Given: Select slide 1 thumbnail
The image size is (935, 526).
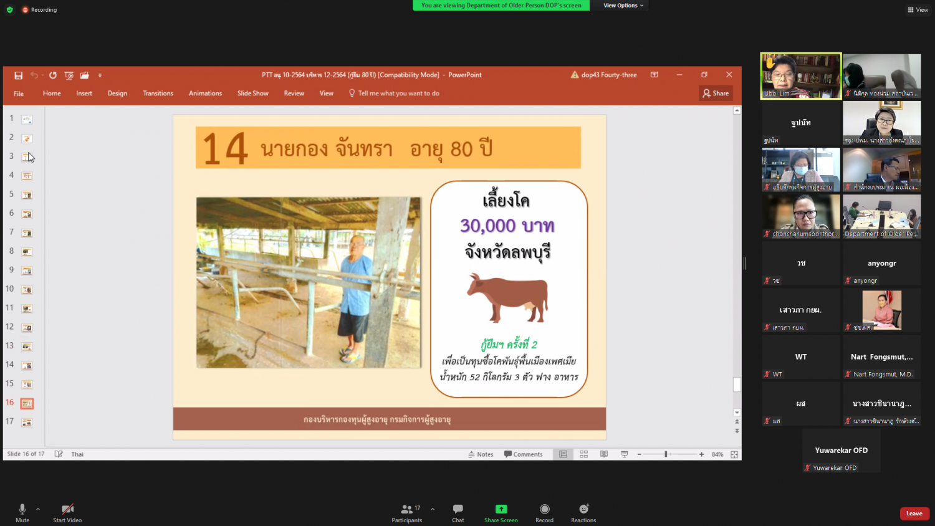Looking at the screenshot, I should [x=27, y=120].
